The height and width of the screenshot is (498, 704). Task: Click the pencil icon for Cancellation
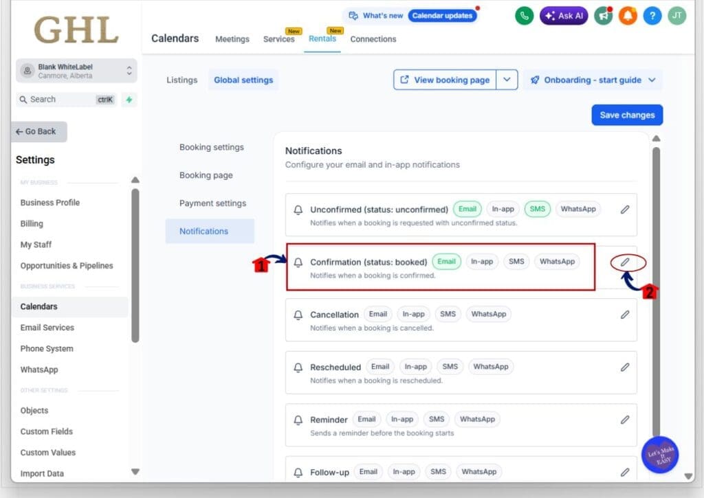click(625, 315)
